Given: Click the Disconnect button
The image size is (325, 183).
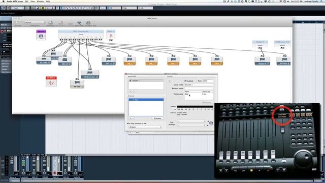Looking at the screenshot, I should pos(207,102).
